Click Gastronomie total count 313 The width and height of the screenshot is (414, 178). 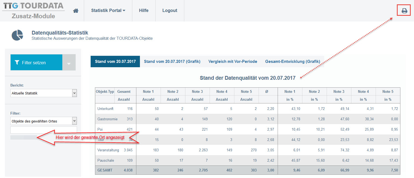(x=130, y=119)
